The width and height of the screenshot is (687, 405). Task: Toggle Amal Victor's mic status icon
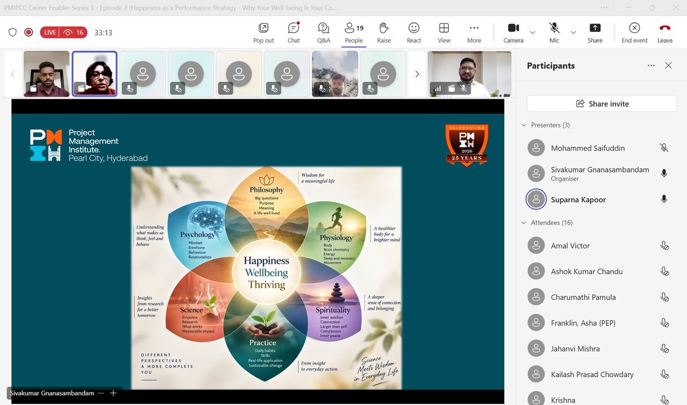coord(664,246)
